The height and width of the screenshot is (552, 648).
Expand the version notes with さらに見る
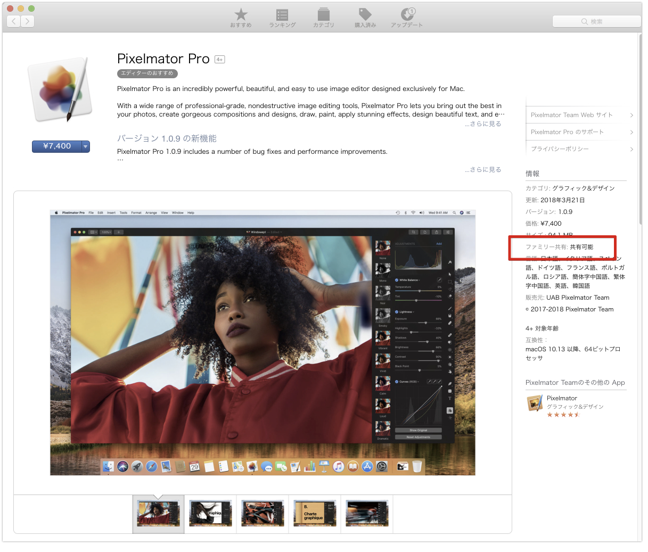(483, 169)
